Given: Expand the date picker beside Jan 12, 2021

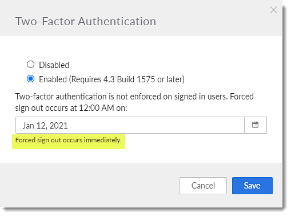Looking at the screenshot, I should pos(255,125).
